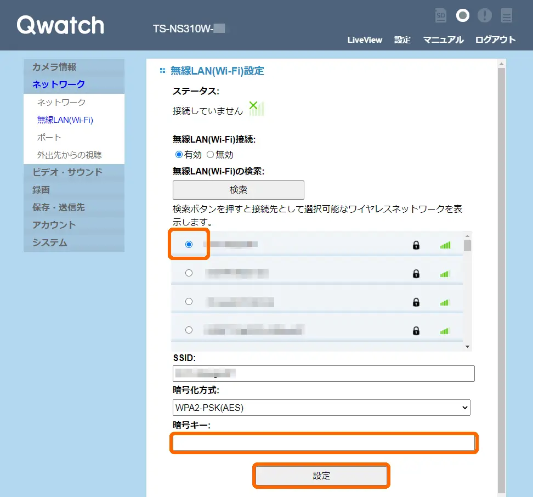Select the second network radio button
The image size is (533, 497).
[189, 273]
